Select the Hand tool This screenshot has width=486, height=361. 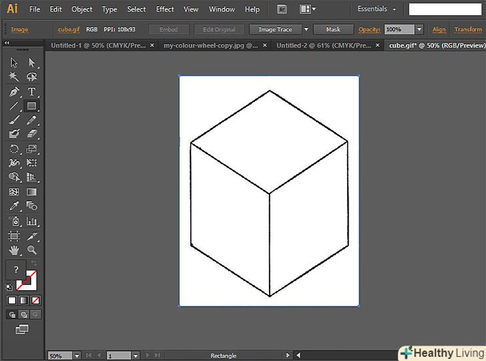pyautogui.click(x=14, y=250)
